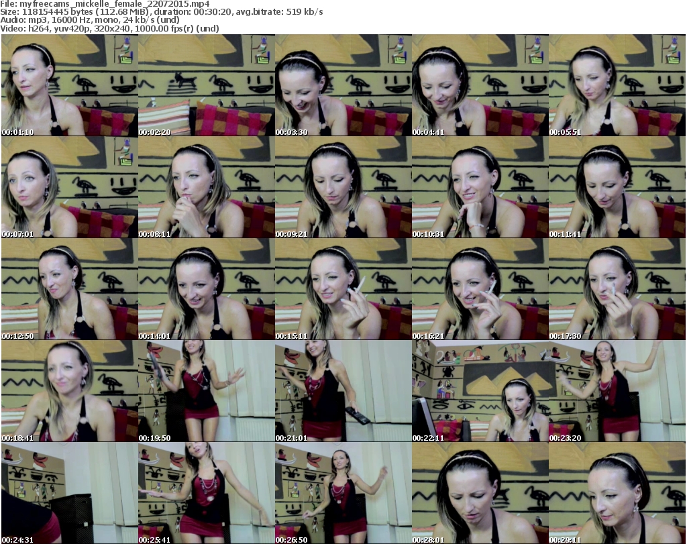This screenshot has width=687, height=544.
Task: Select the frame stamped 00:10:31
Action: [x=480, y=187]
